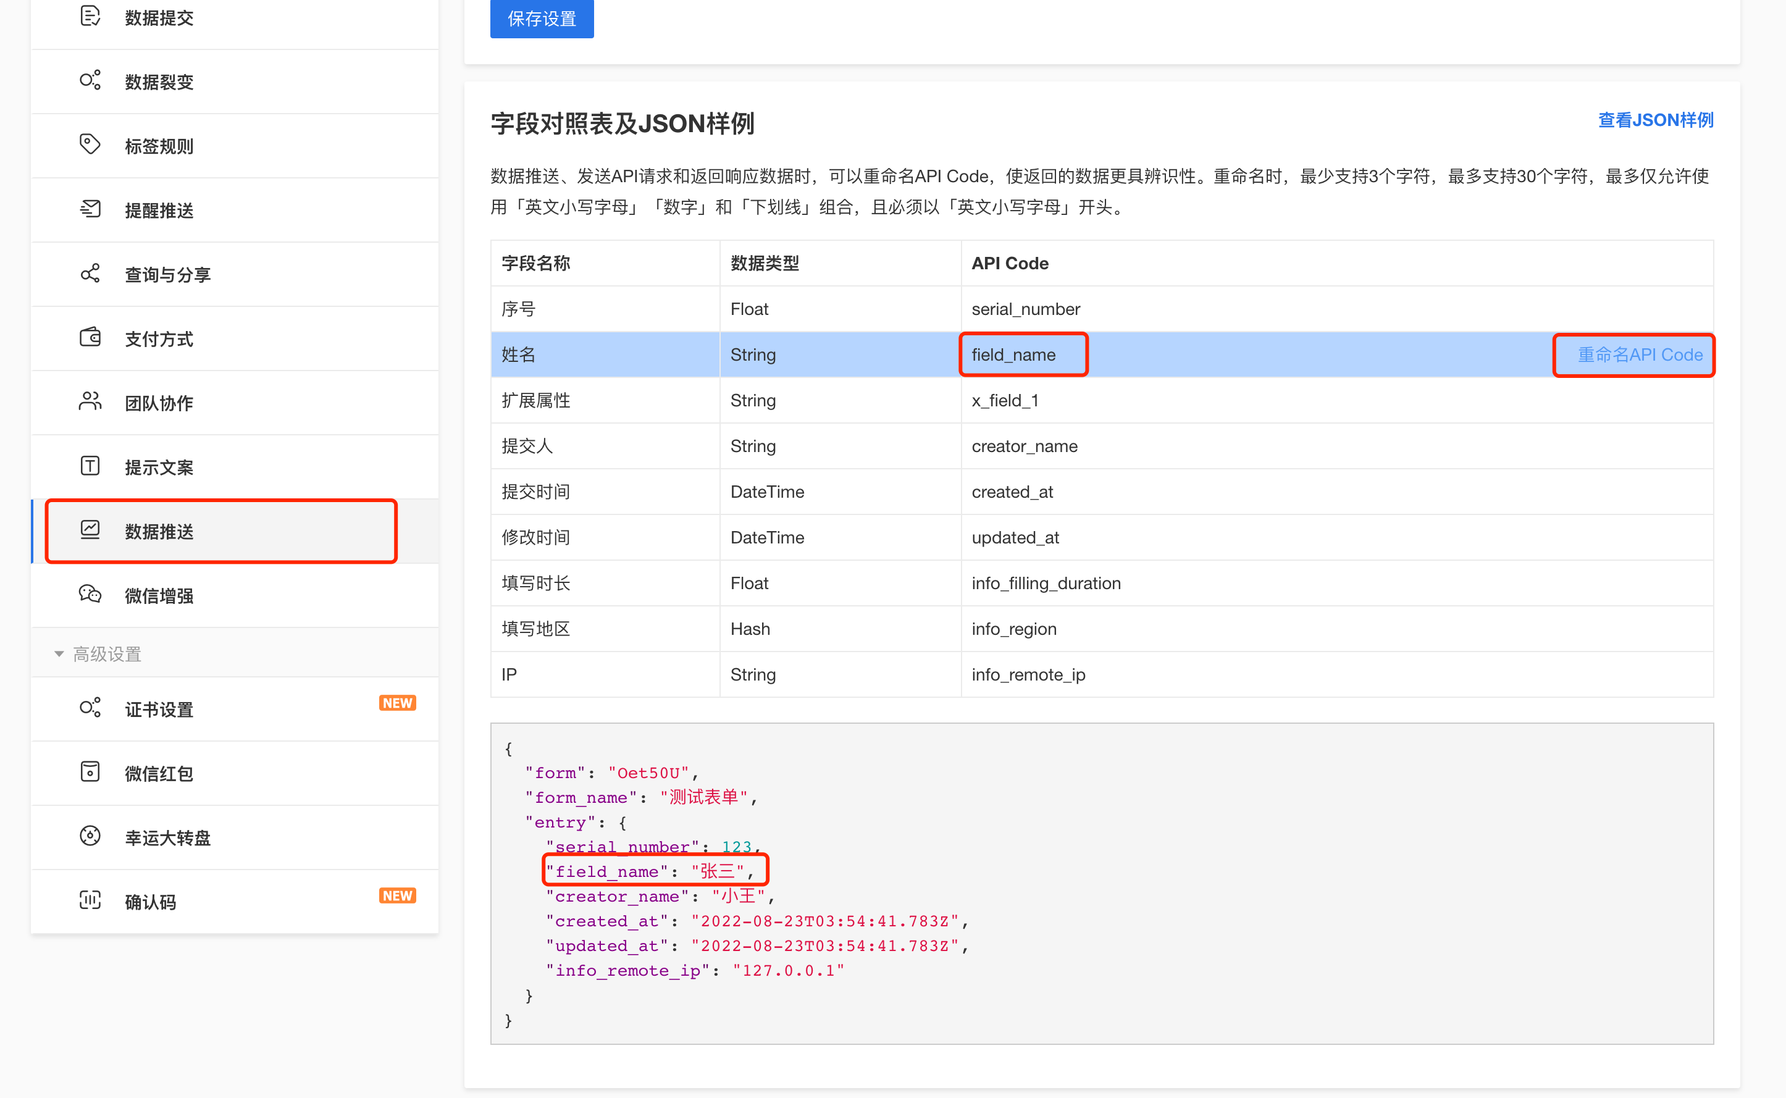Select the 数据推送 chart icon
1786x1098 pixels.
[x=90, y=531]
